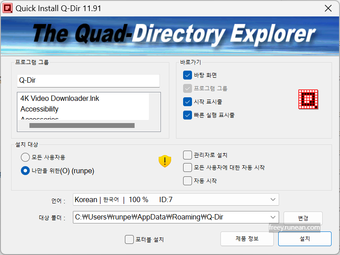Toggle the 바탕 화면 shortcut checkbox
The height and width of the screenshot is (255, 340).
[188, 75]
